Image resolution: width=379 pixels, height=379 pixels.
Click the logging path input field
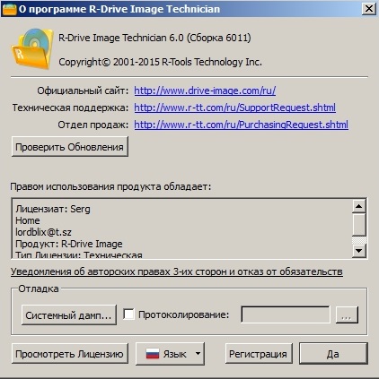point(286,314)
